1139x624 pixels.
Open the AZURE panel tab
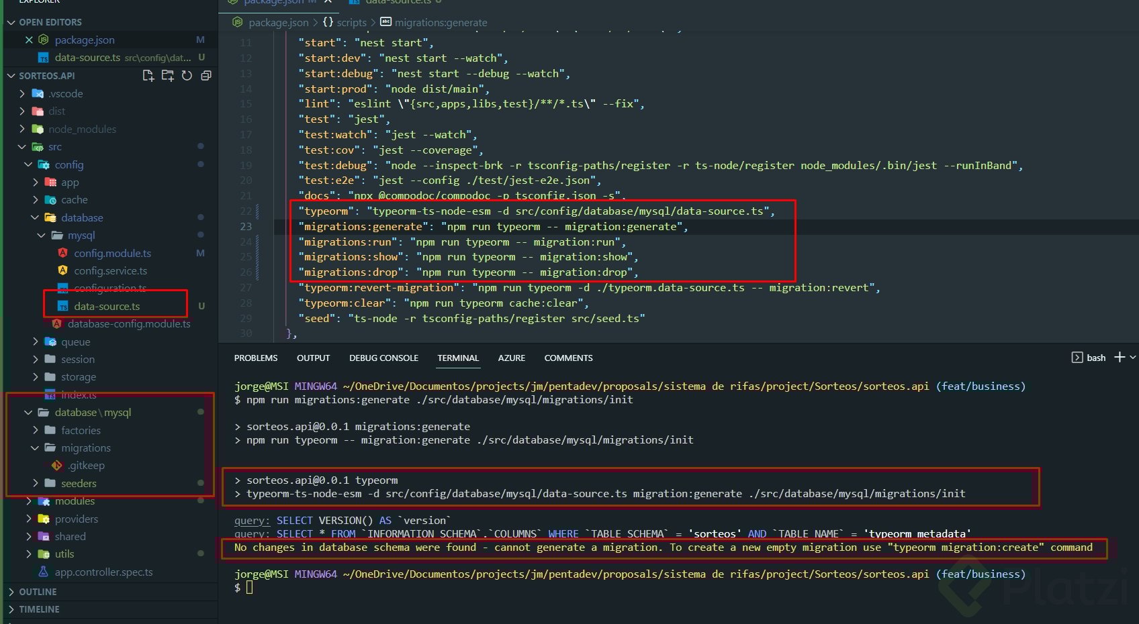512,358
